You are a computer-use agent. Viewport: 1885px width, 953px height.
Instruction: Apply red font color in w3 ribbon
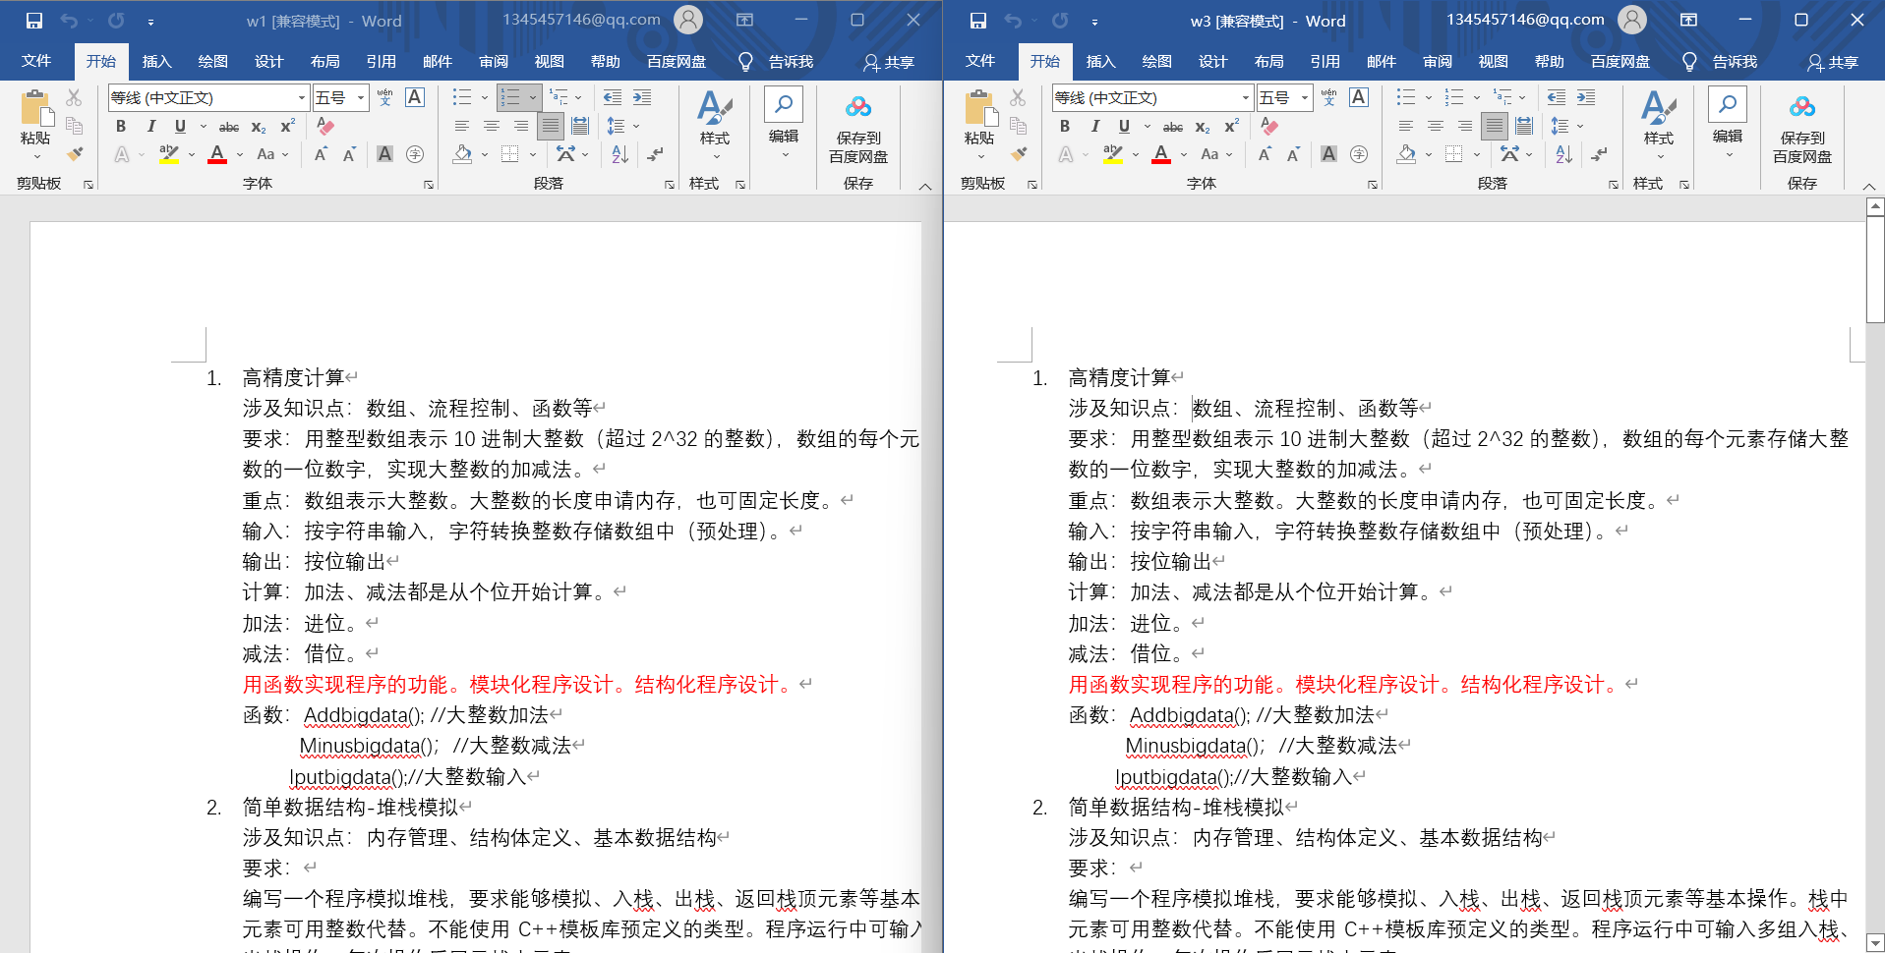point(1161,154)
